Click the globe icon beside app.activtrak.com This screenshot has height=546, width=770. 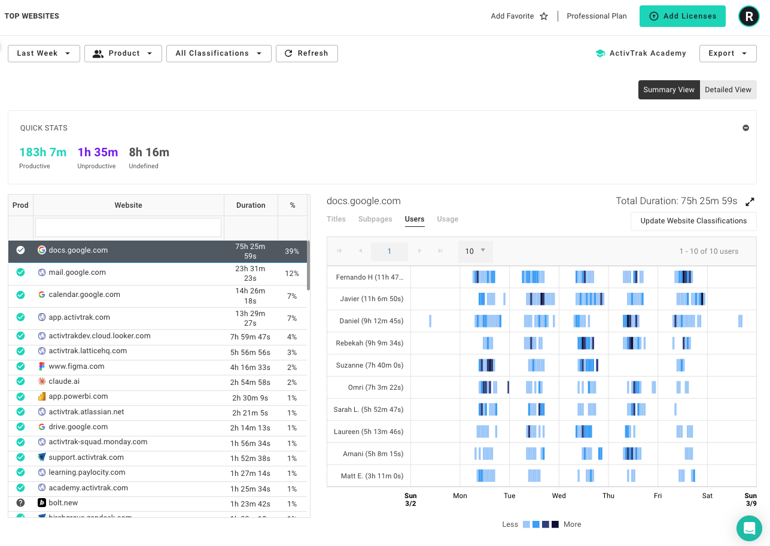(42, 317)
